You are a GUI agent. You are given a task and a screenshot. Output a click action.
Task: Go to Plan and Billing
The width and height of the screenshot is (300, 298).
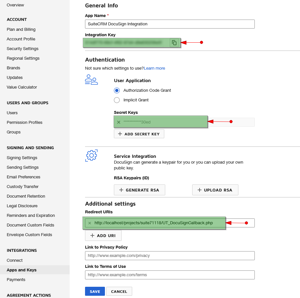point(21,30)
